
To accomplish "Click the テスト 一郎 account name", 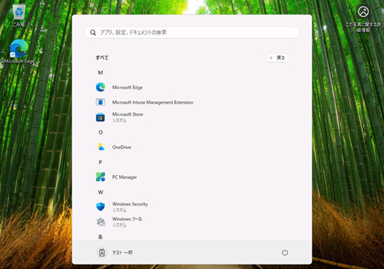I will 122,253.
